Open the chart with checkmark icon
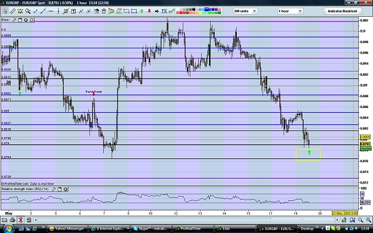The height and width of the screenshot is (233, 373). tap(66, 11)
